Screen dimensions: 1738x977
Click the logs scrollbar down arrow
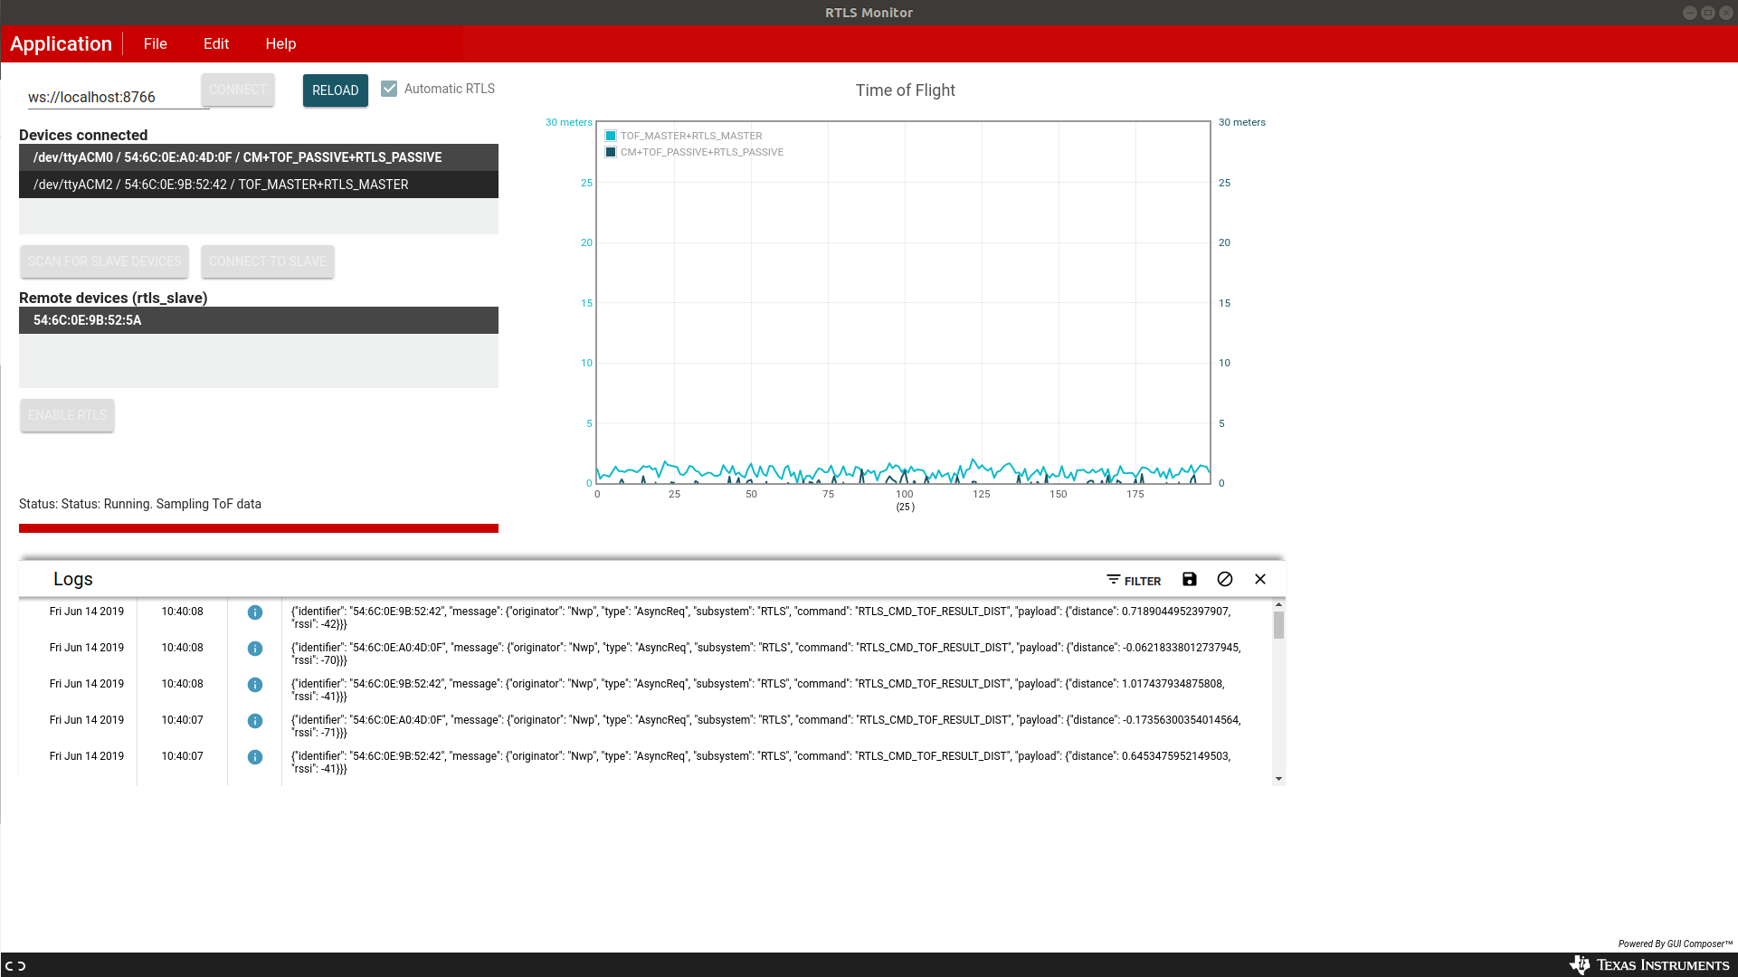(1278, 779)
